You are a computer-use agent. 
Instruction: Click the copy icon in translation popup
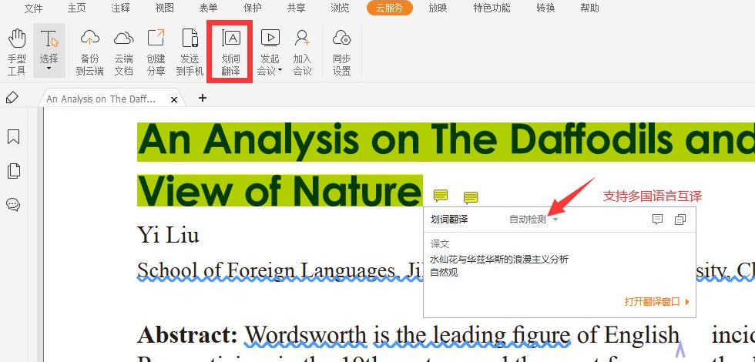click(679, 220)
